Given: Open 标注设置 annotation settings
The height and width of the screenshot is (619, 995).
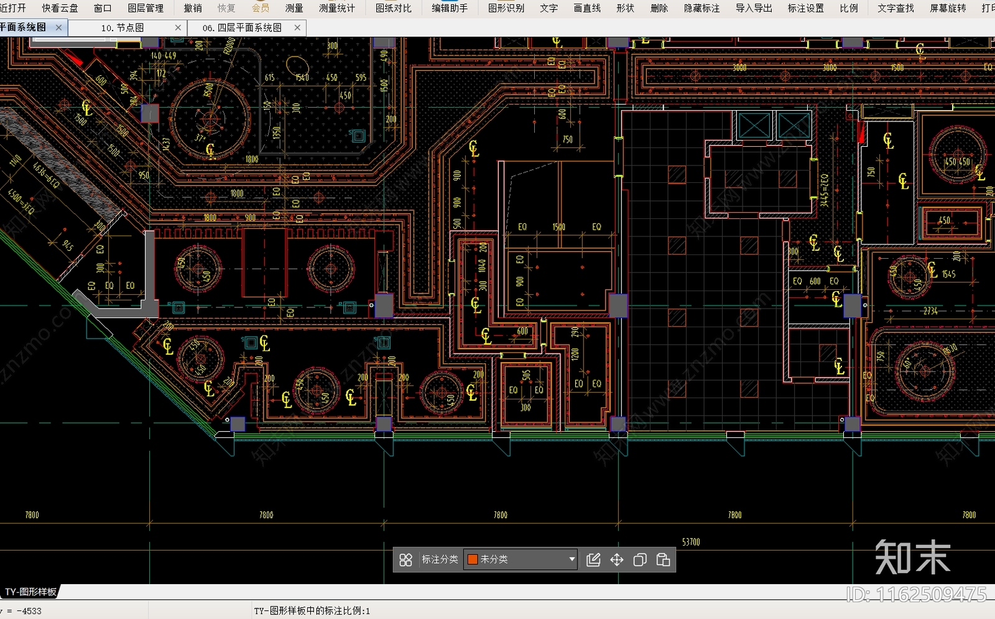Looking at the screenshot, I should click(x=806, y=8).
